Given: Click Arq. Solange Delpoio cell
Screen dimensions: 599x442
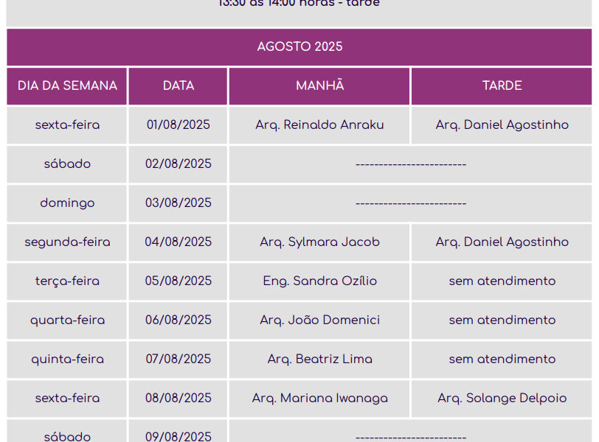Looking at the screenshot, I should click(x=502, y=399).
